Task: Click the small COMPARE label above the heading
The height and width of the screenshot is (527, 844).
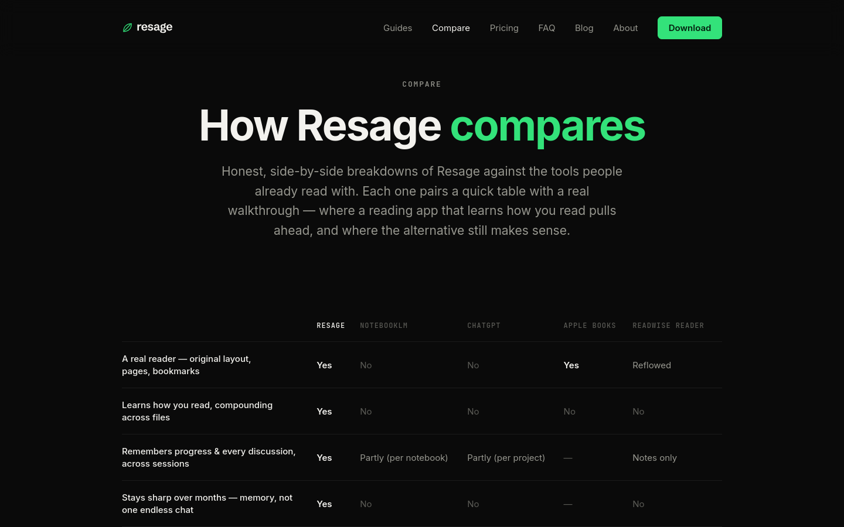Action: click(x=422, y=84)
